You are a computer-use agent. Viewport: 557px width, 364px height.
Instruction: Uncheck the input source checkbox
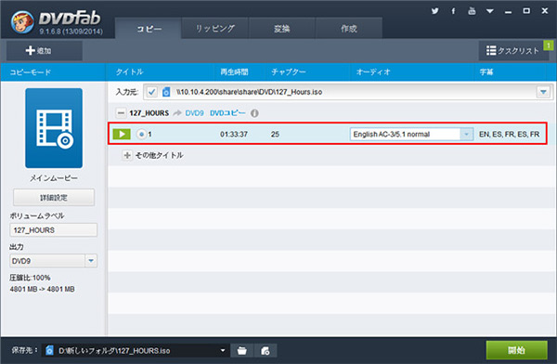click(151, 92)
